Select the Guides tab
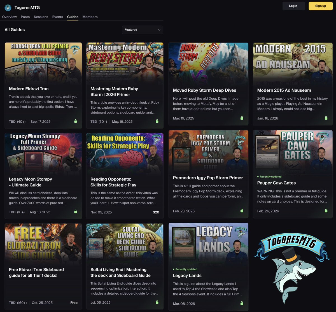 pyautogui.click(x=73, y=17)
